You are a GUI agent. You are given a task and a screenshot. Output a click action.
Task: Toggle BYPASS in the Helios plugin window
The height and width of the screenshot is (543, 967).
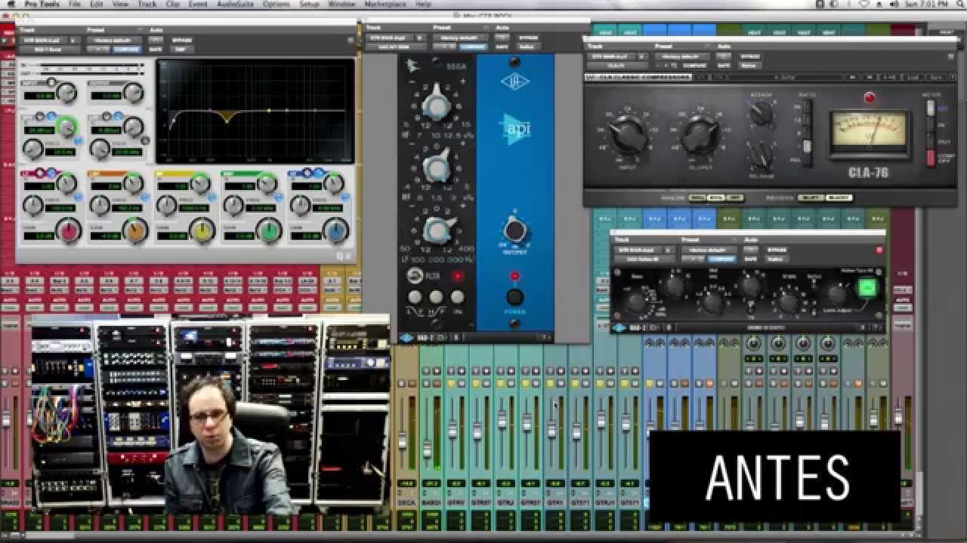[x=777, y=249]
